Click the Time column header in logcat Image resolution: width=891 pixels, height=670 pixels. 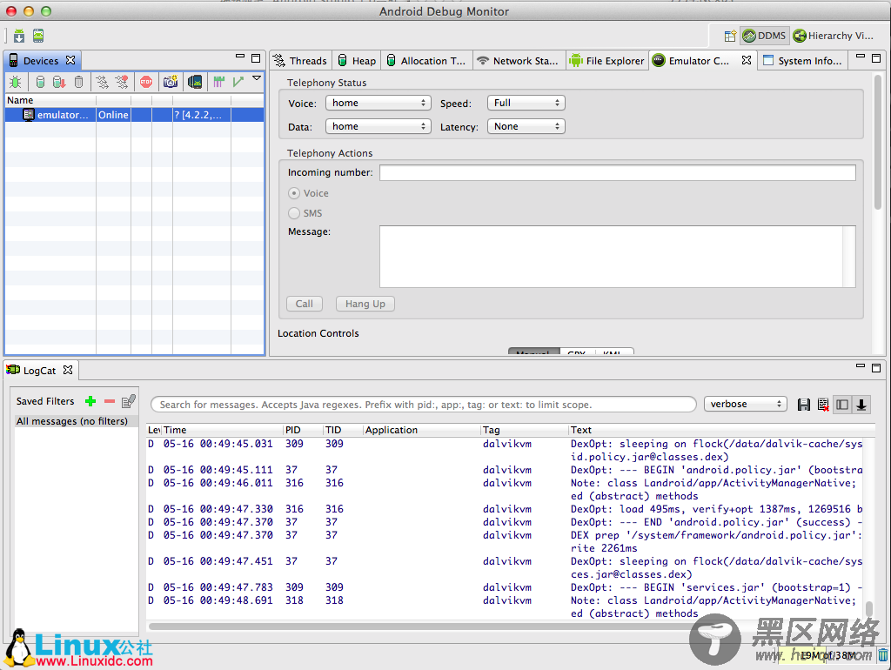(222, 430)
